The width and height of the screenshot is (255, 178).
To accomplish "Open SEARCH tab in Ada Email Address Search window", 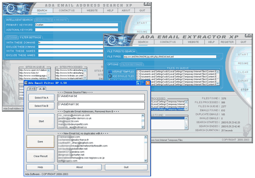I will 42,10.
